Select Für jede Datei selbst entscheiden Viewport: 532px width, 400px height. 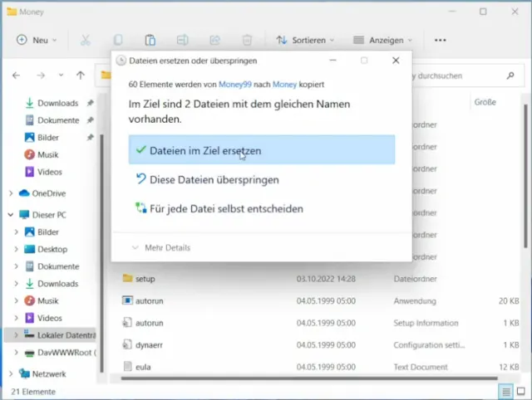[225, 208]
